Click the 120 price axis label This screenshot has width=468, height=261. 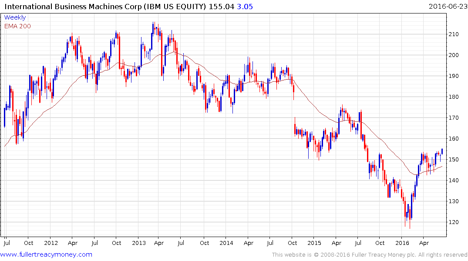[x=453, y=222]
